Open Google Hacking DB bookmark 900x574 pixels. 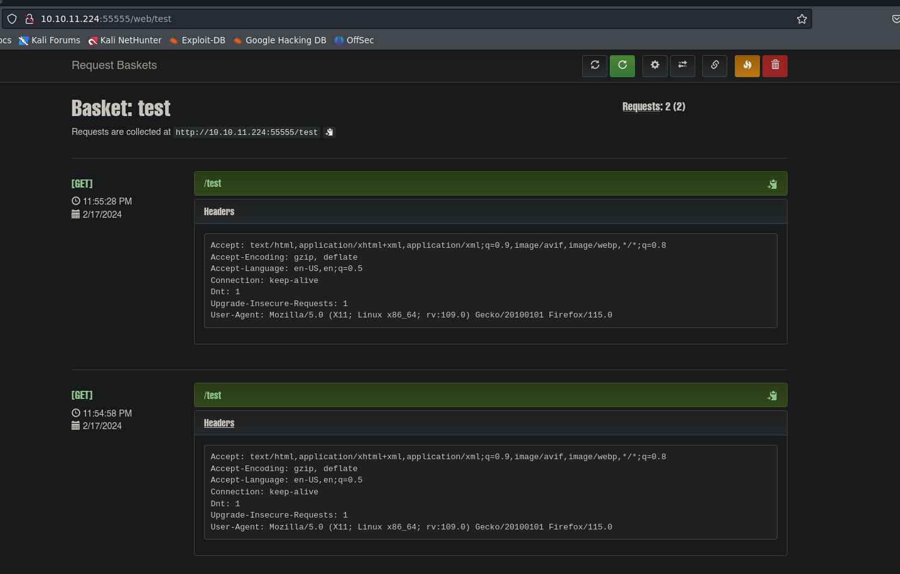[x=279, y=40]
